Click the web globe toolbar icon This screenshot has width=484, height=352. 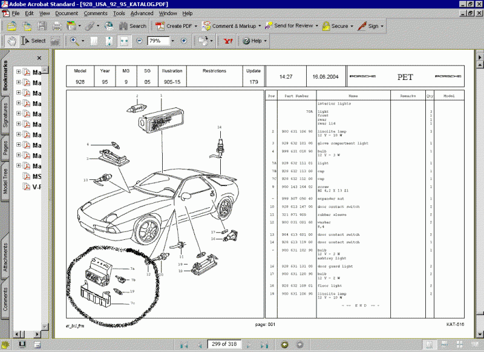click(109, 26)
